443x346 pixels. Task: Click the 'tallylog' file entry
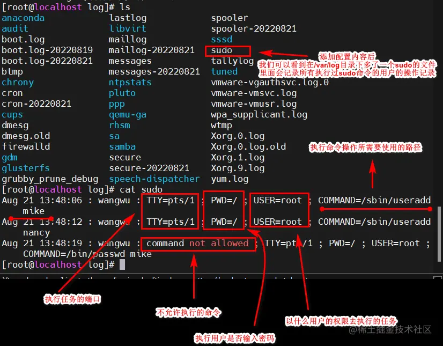233,61
